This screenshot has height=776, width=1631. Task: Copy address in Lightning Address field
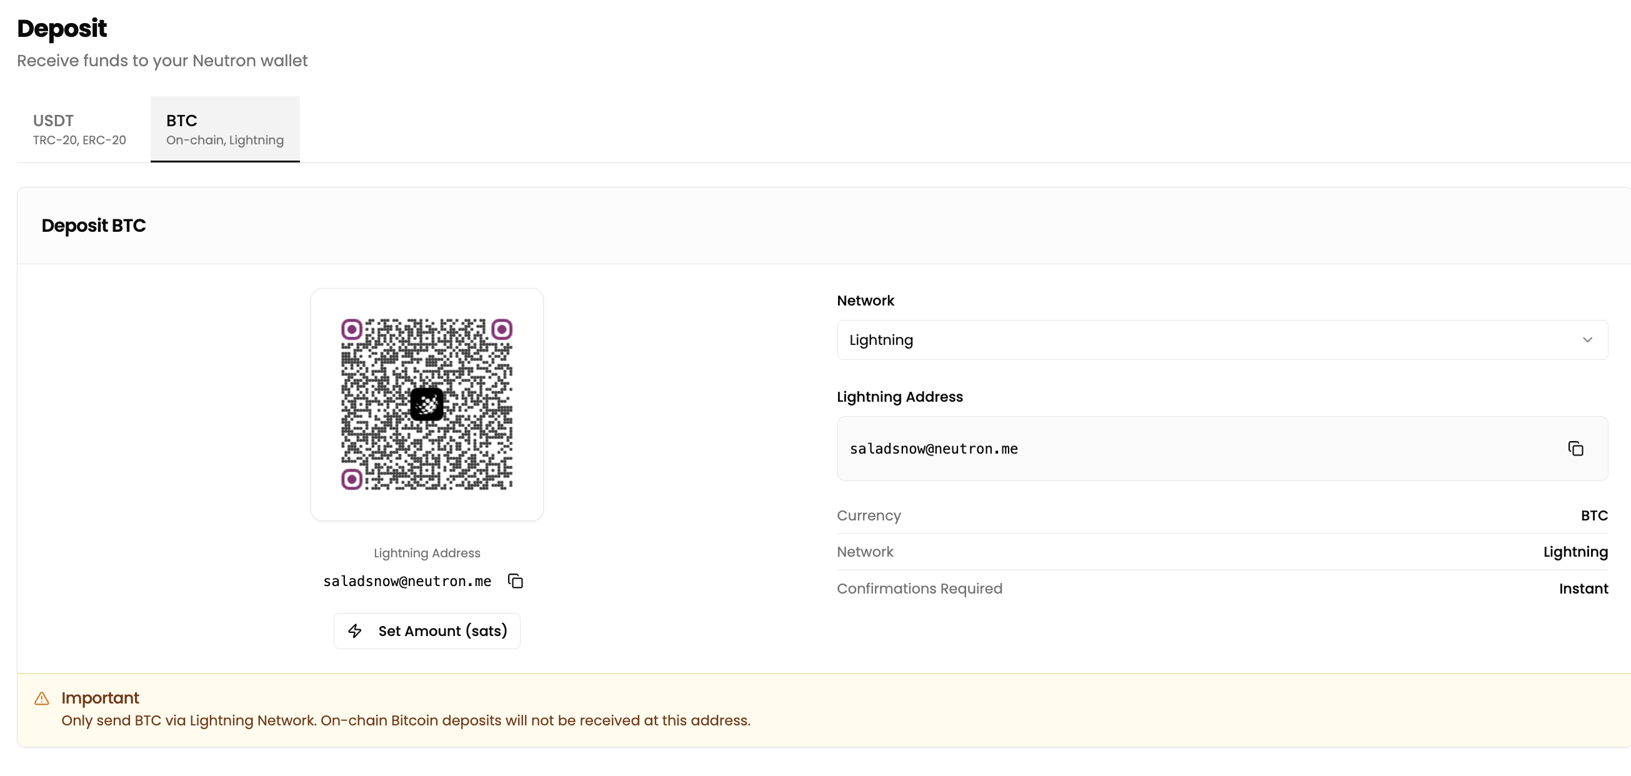(1575, 449)
